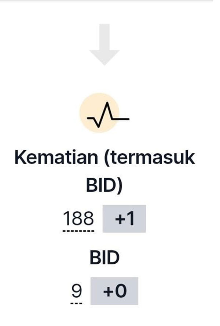Open the BID count 9 tooltip
This screenshot has height=326, width=220.
77,291
